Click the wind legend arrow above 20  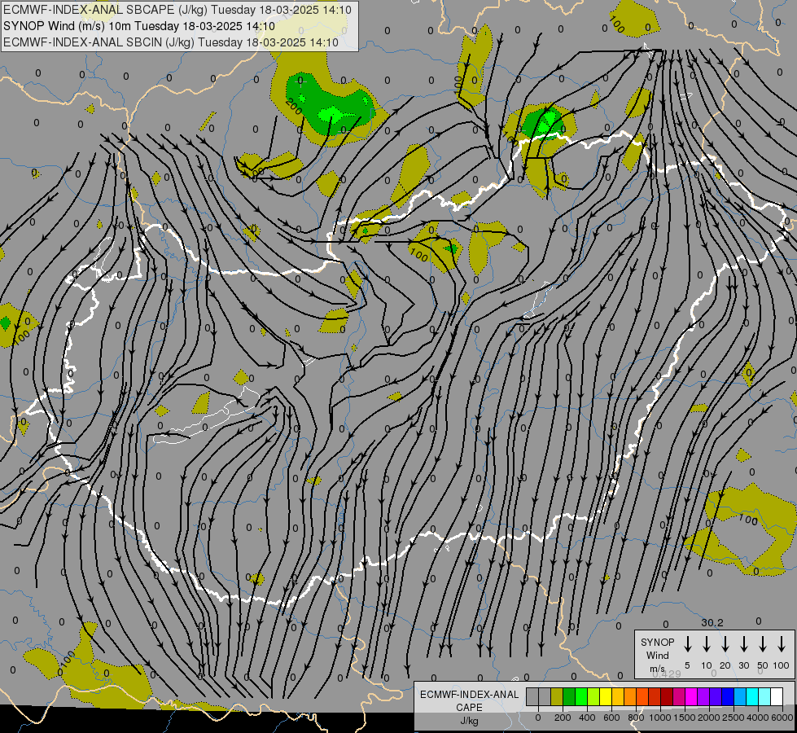pos(725,644)
